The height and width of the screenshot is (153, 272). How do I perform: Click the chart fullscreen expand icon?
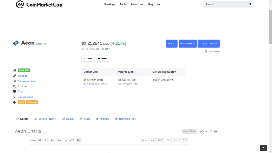[211, 131]
